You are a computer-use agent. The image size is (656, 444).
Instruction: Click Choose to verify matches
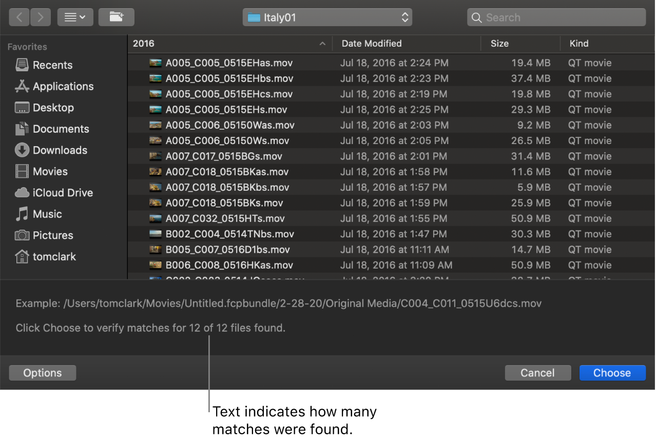[612, 373]
